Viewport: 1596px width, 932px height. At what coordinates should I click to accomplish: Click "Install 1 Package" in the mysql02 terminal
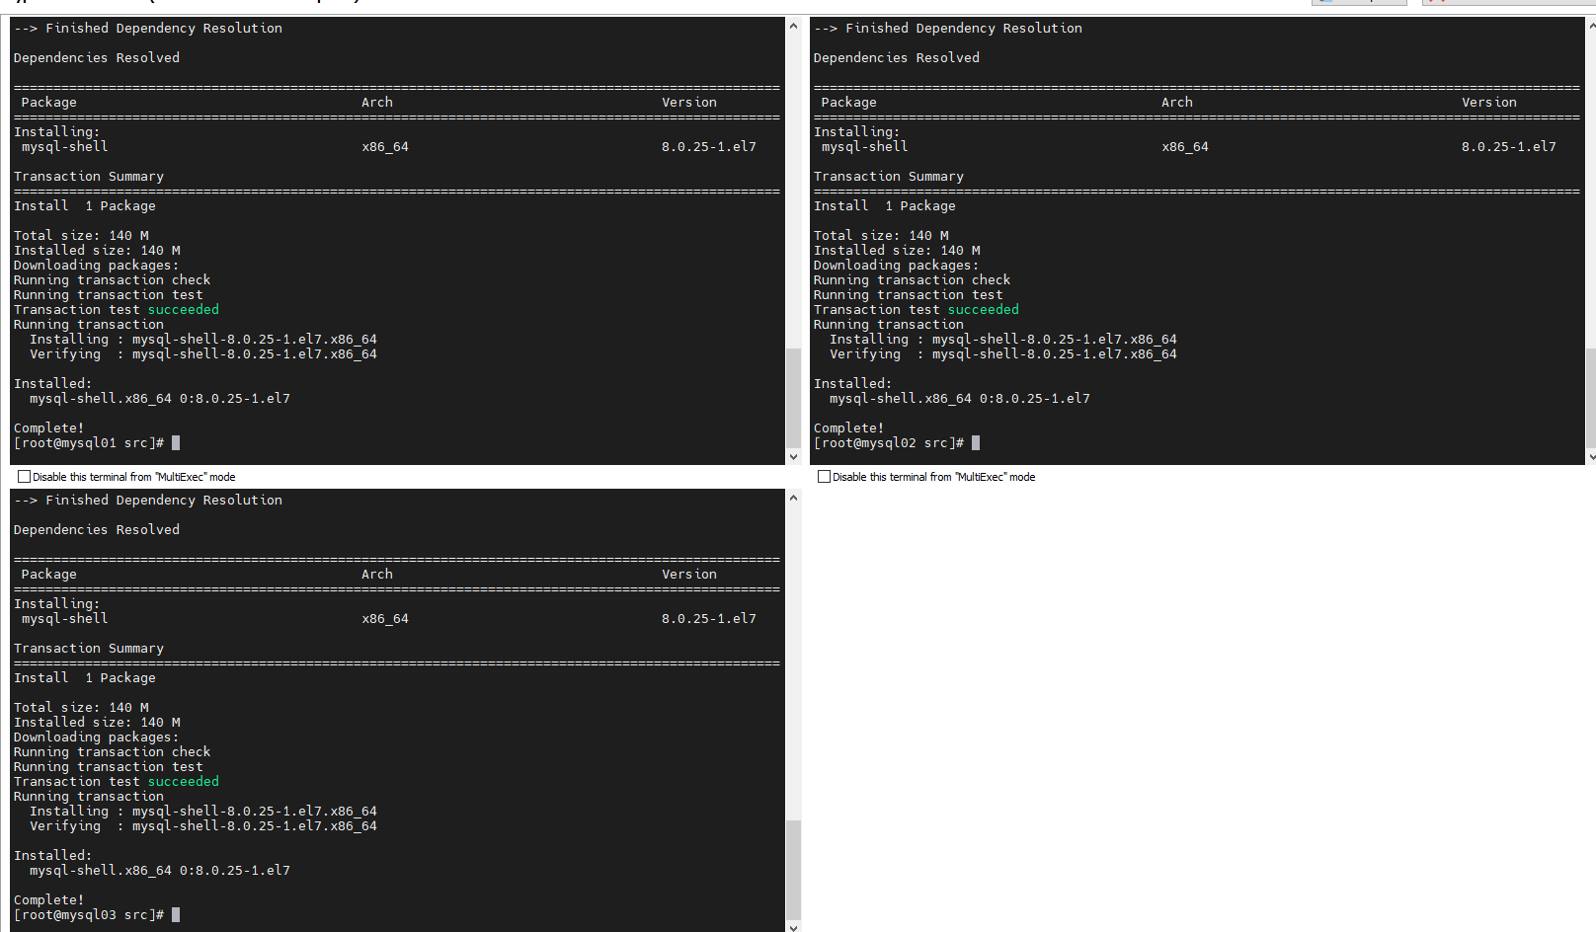tap(885, 206)
